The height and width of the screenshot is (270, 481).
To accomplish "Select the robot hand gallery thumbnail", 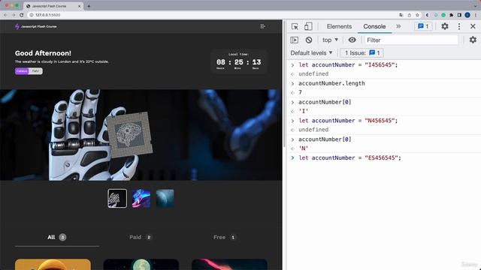I will [x=117, y=198].
